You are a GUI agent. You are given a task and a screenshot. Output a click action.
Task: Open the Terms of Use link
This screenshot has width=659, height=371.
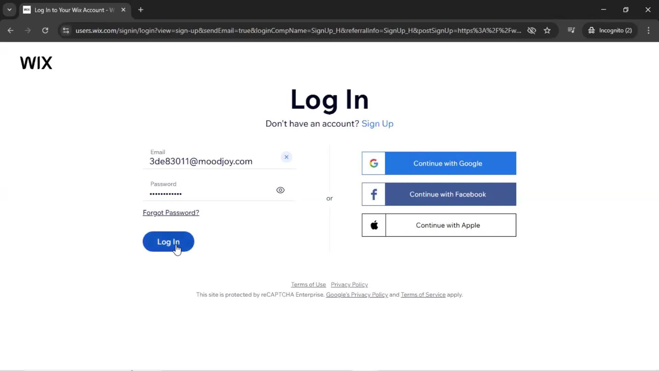click(308, 284)
